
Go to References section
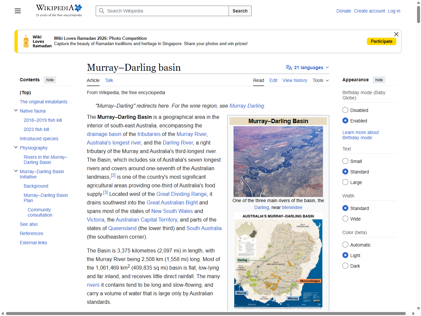tap(31, 233)
